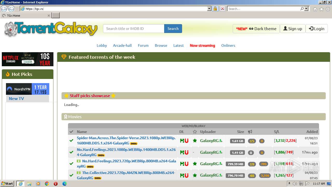The width and height of the screenshot is (332, 187).
Task: Open the Onliners navigation link
Action: click(228, 45)
